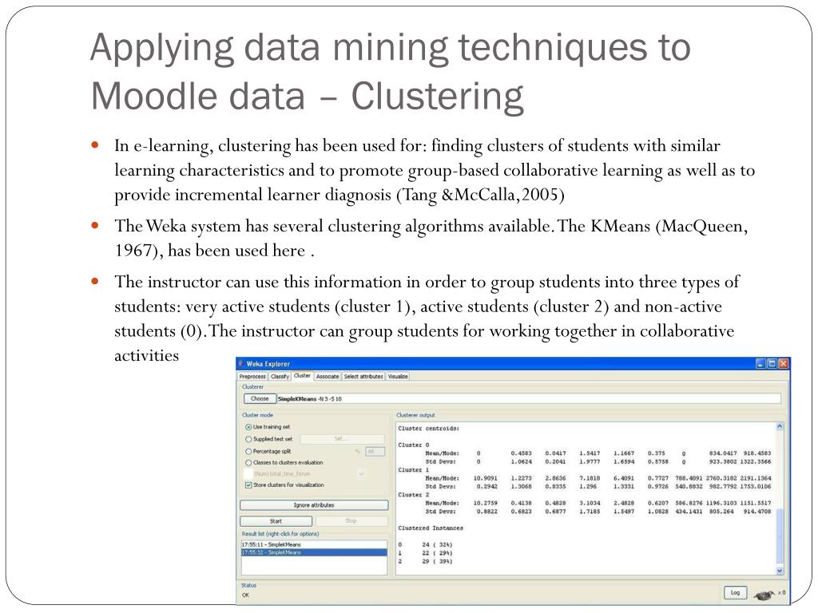Open the Log button

pos(735,593)
